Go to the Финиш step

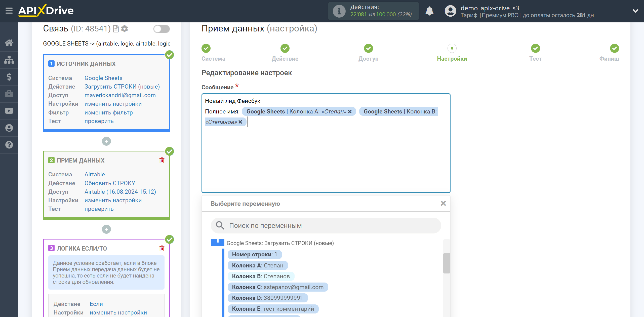(615, 48)
